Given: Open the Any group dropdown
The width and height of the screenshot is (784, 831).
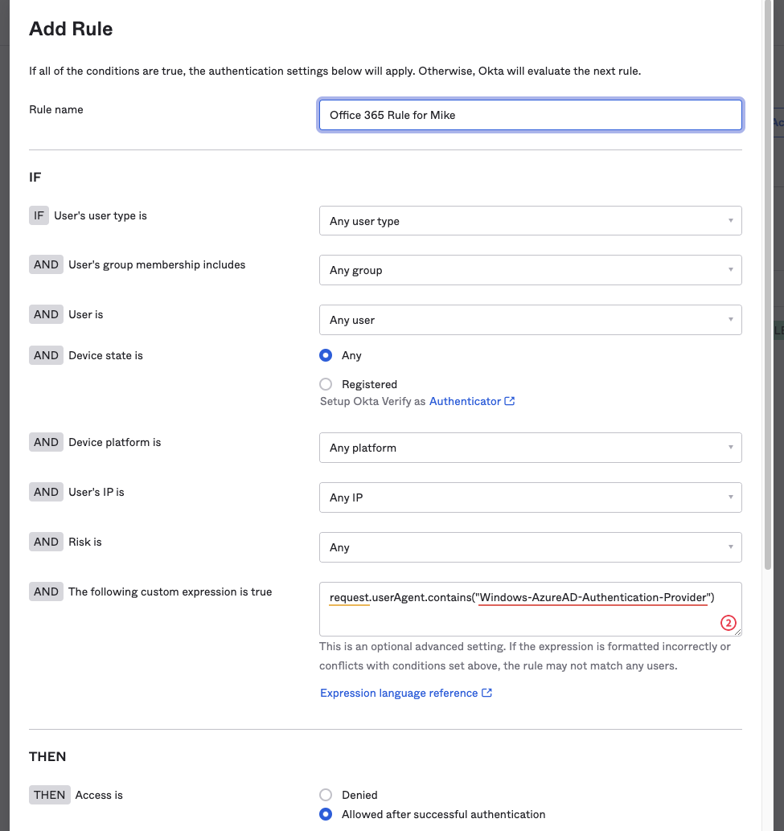Looking at the screenshot, I should click(531, 270).
